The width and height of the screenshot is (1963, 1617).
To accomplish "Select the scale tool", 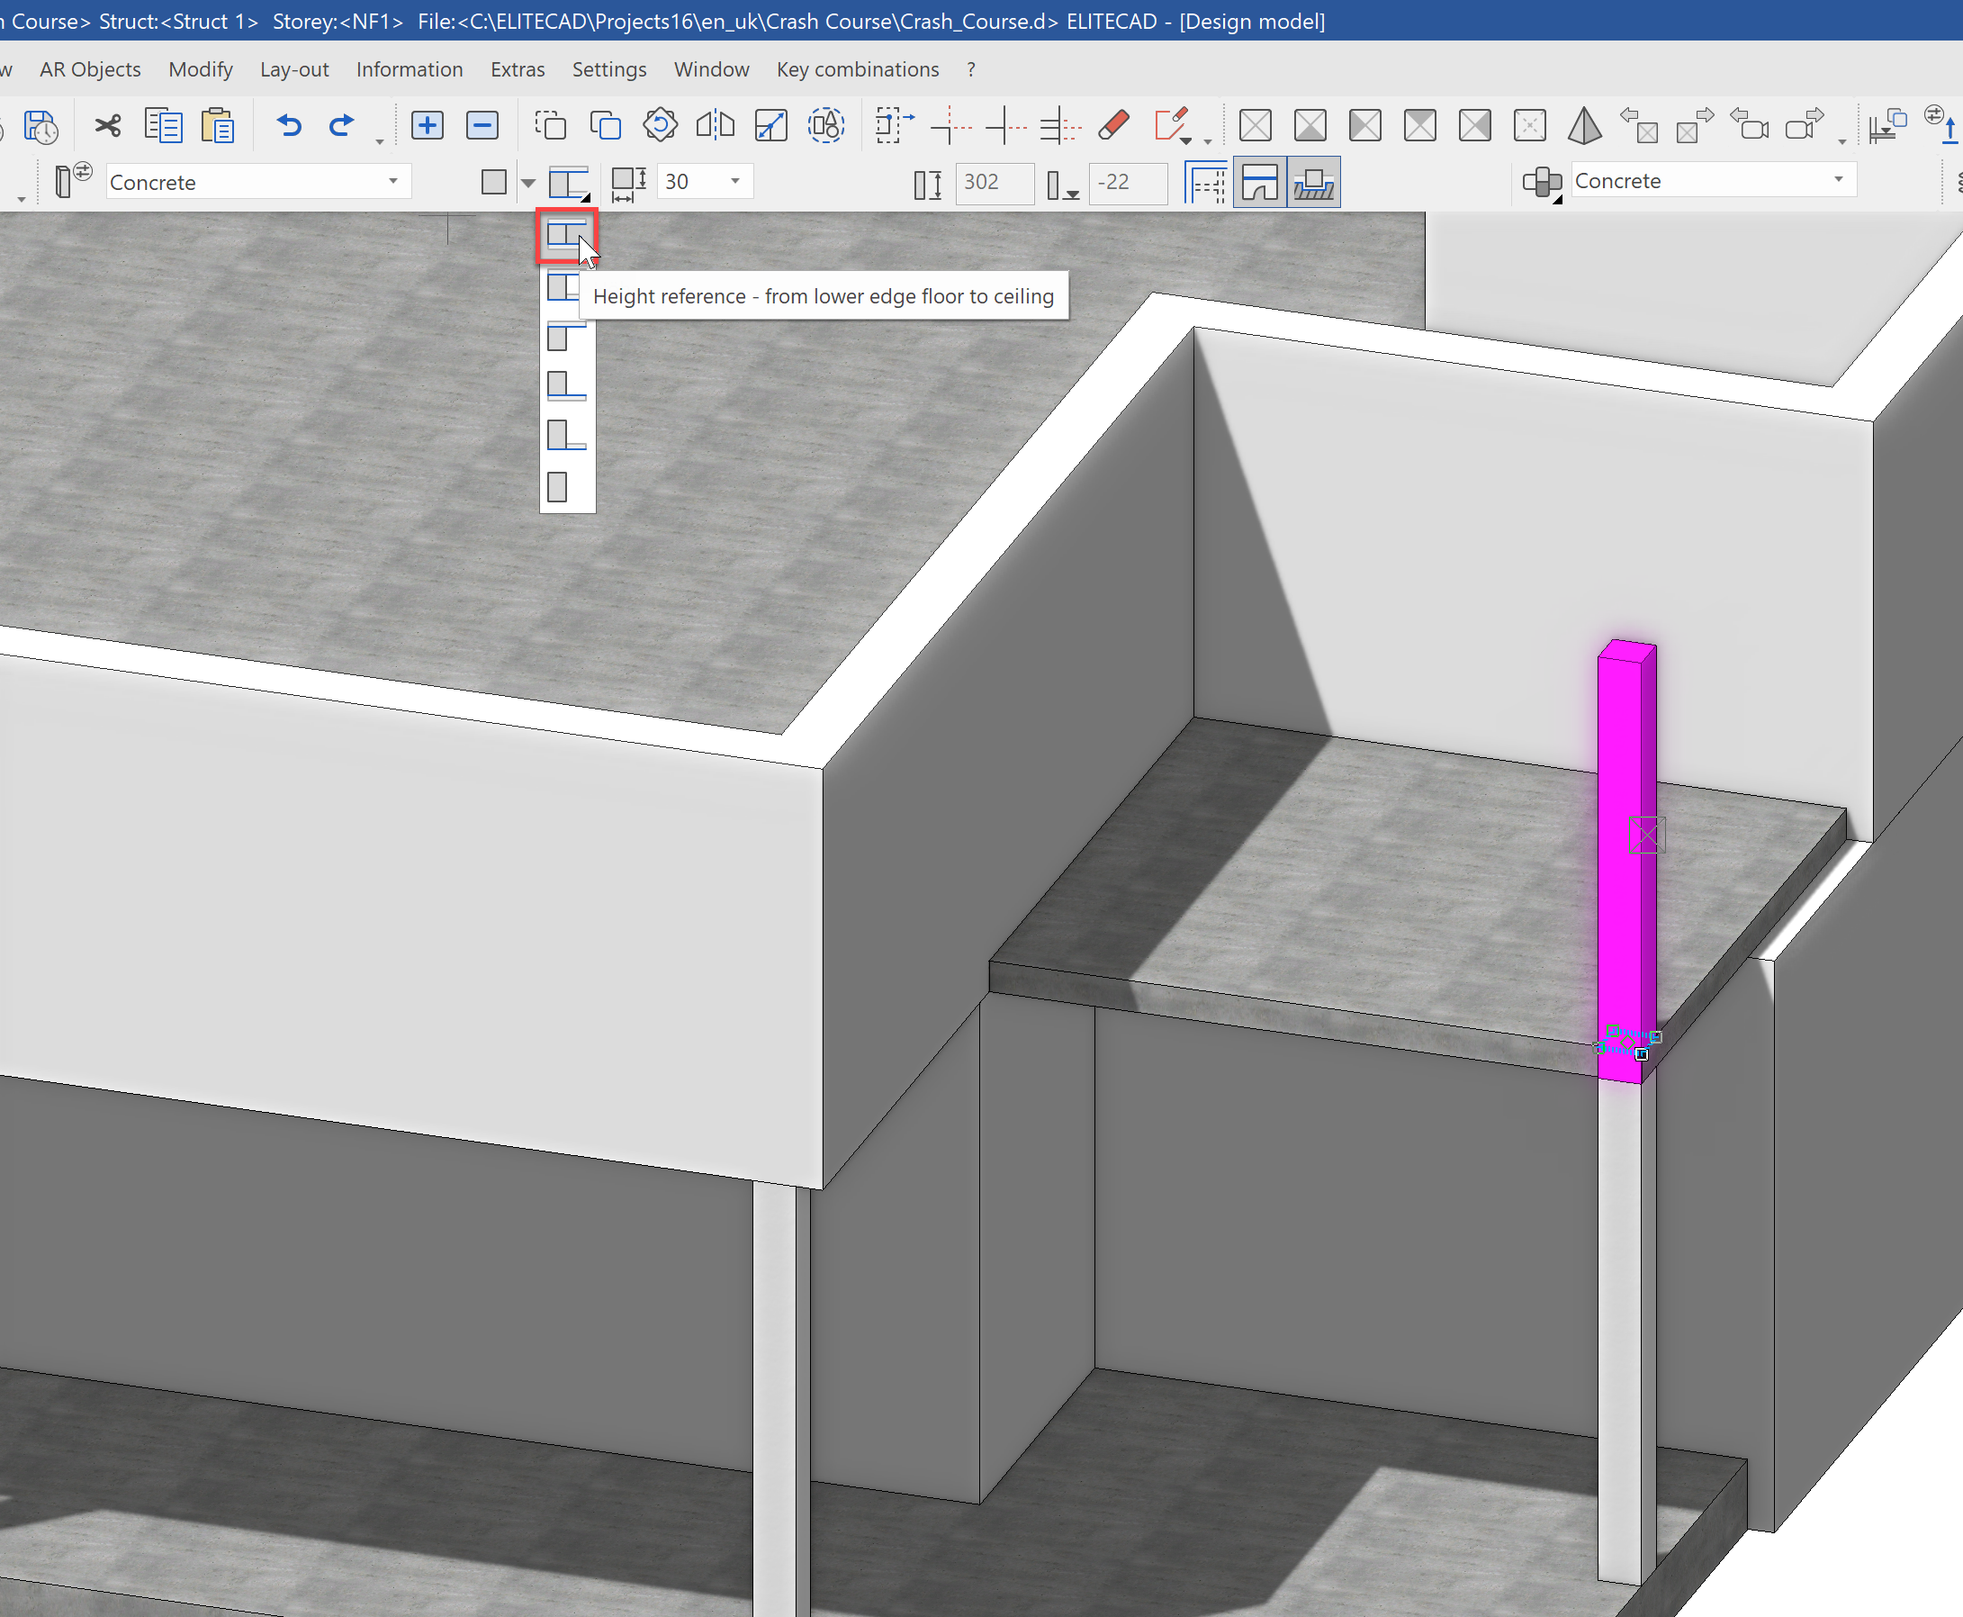I will (x=771, y=126).
